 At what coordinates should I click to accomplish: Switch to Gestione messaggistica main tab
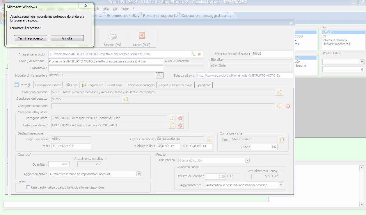(203, 16)
